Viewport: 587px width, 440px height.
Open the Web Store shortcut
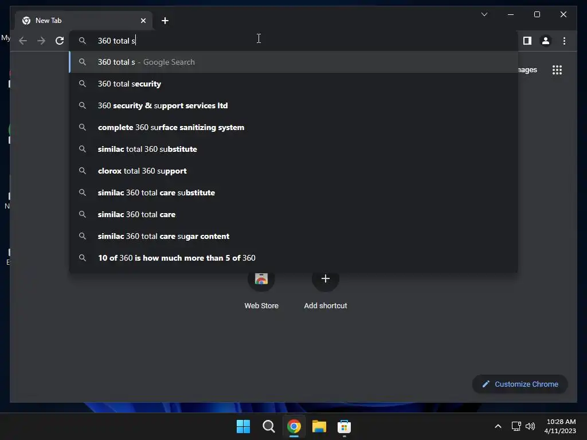tap(261, 290)
